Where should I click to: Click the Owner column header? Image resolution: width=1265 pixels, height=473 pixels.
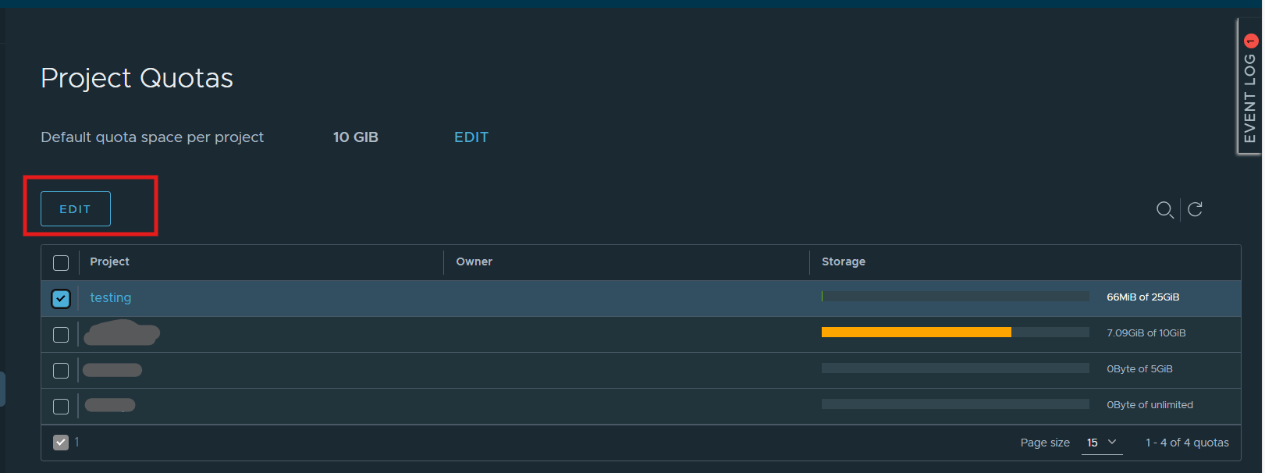[x=474, y=261]
